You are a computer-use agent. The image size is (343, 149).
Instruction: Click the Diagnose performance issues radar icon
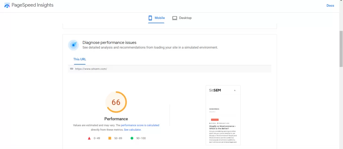pos(73,45)
